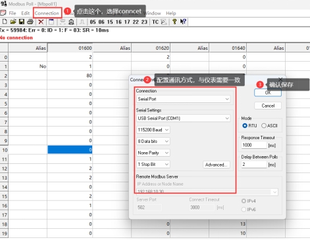This screenshot has height=240, width=310.
Task: Click the red No connection status text
Action: (16, 37)
